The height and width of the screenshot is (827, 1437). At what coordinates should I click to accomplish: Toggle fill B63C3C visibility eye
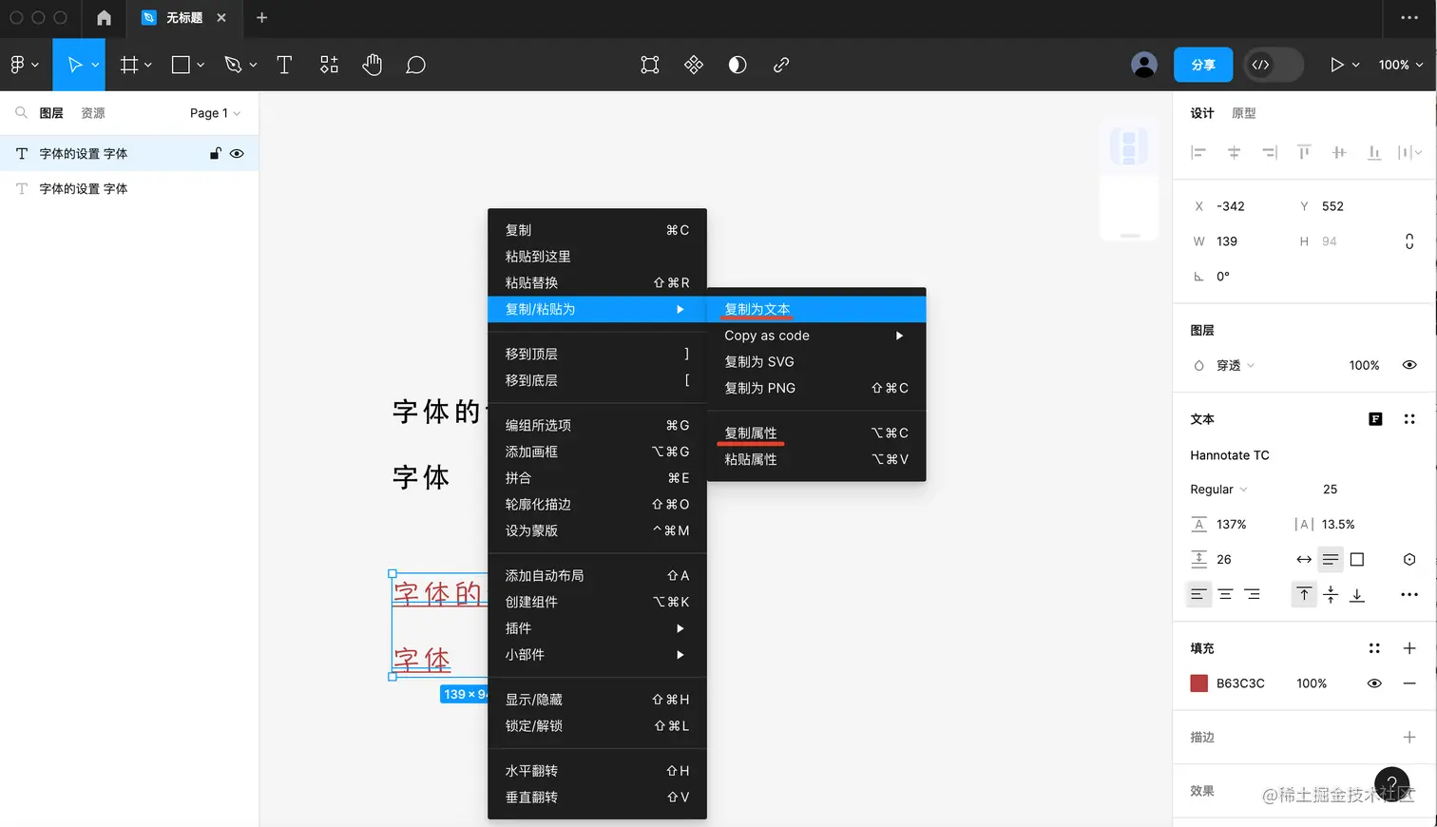pos(1374,683)
